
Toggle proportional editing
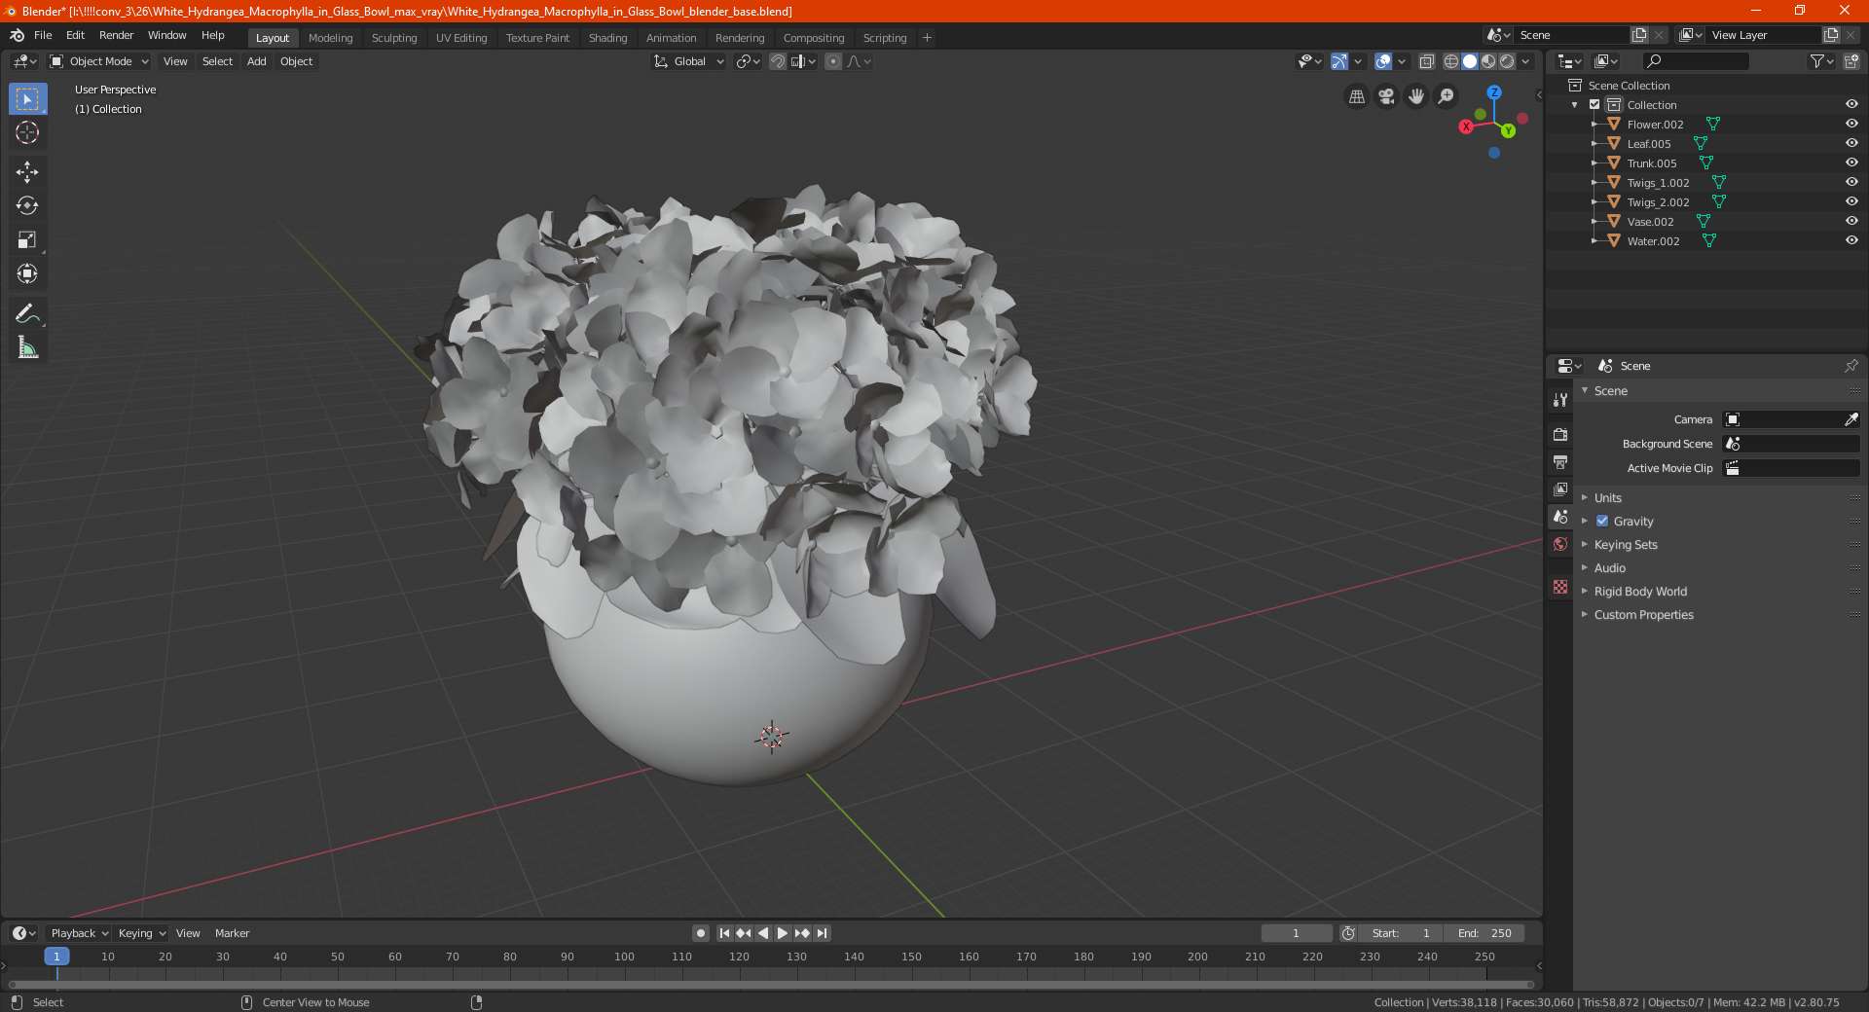click(833, 61)
